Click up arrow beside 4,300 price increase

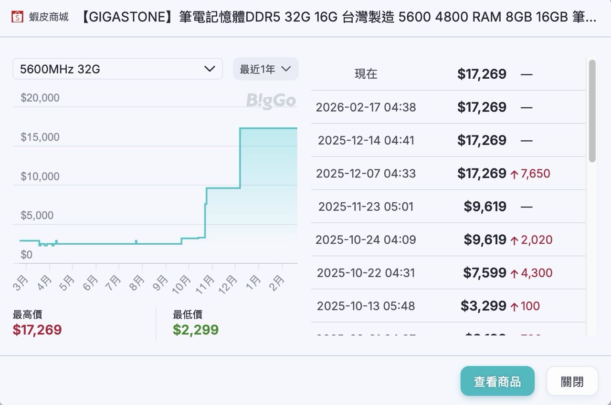pyautogui.click(x=514, y=274)
